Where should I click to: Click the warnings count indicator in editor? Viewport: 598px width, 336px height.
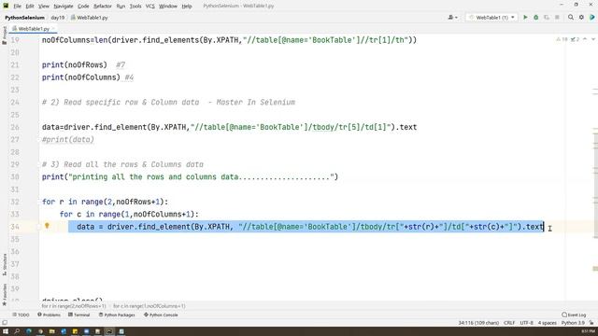[x=562, y=39]
